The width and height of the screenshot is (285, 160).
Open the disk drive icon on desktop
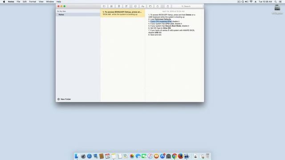click(x=277, y=8)
